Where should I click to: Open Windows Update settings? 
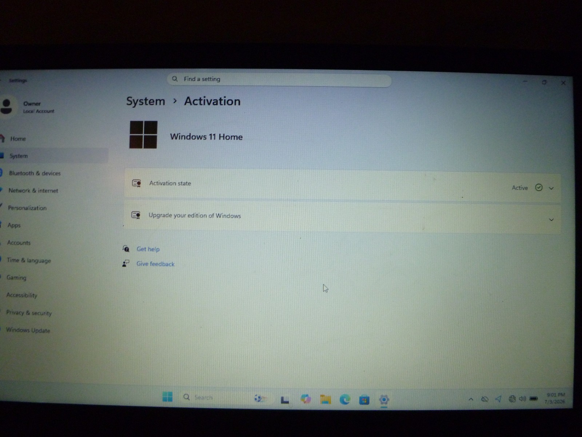pyautogui.click(x=28, y=330)
